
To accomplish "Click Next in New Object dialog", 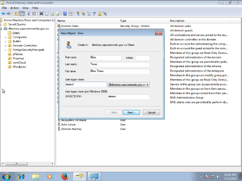I will coord(131,113).
